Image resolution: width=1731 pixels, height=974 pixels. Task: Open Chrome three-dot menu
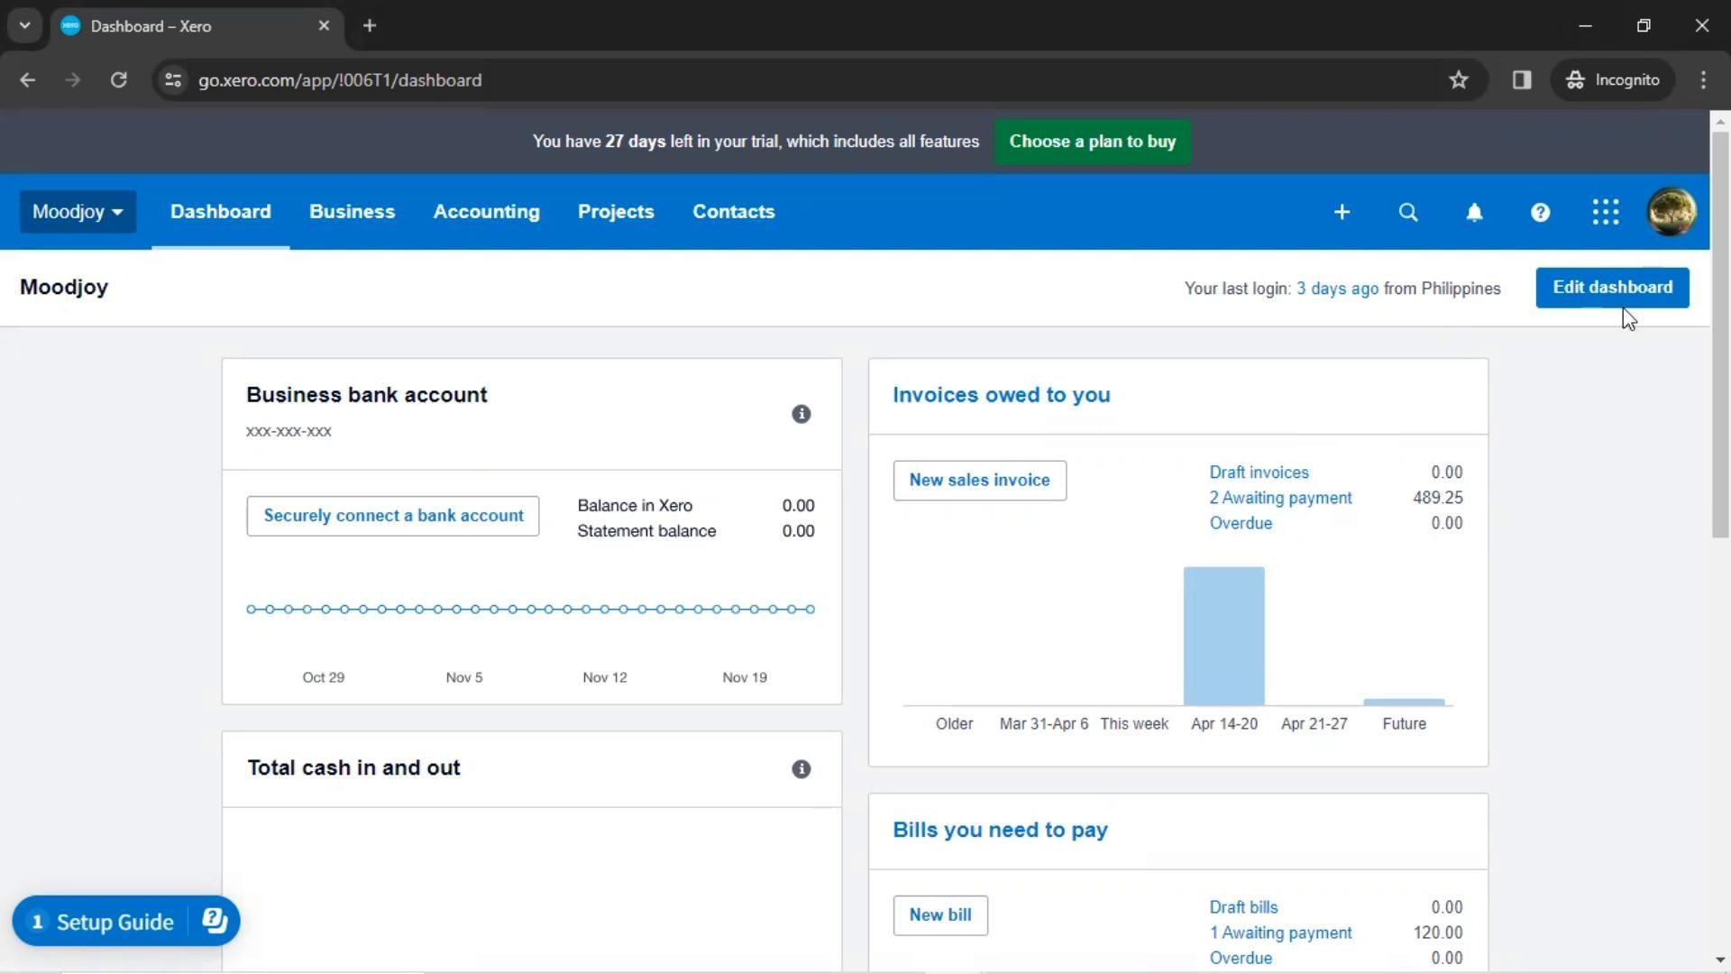(1703, 80)
